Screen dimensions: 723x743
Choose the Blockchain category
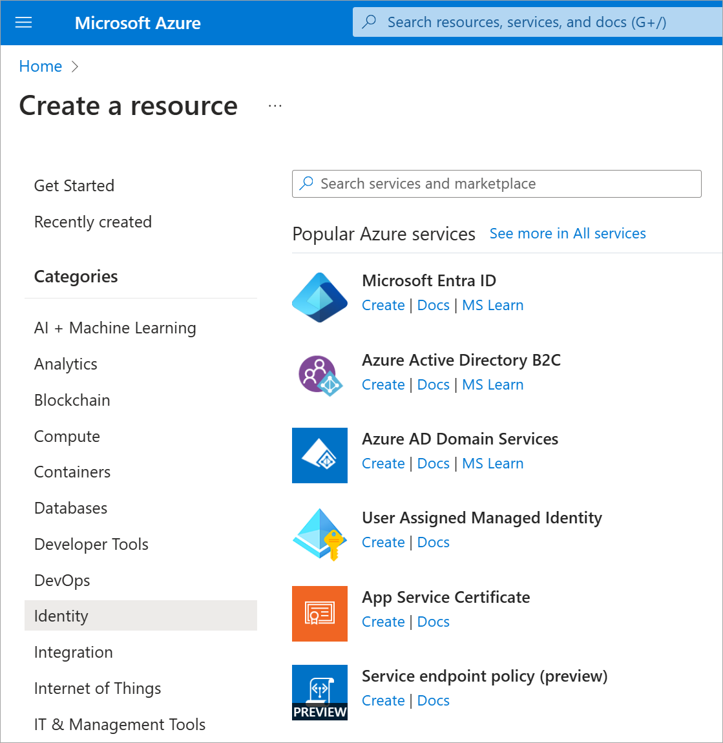coord(72,401)
